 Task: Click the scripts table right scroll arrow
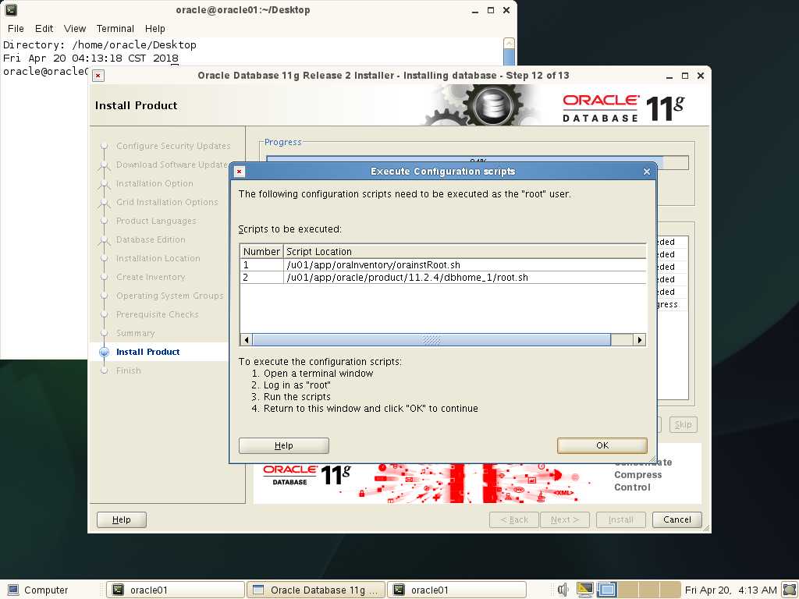click(x=640, y=340)
